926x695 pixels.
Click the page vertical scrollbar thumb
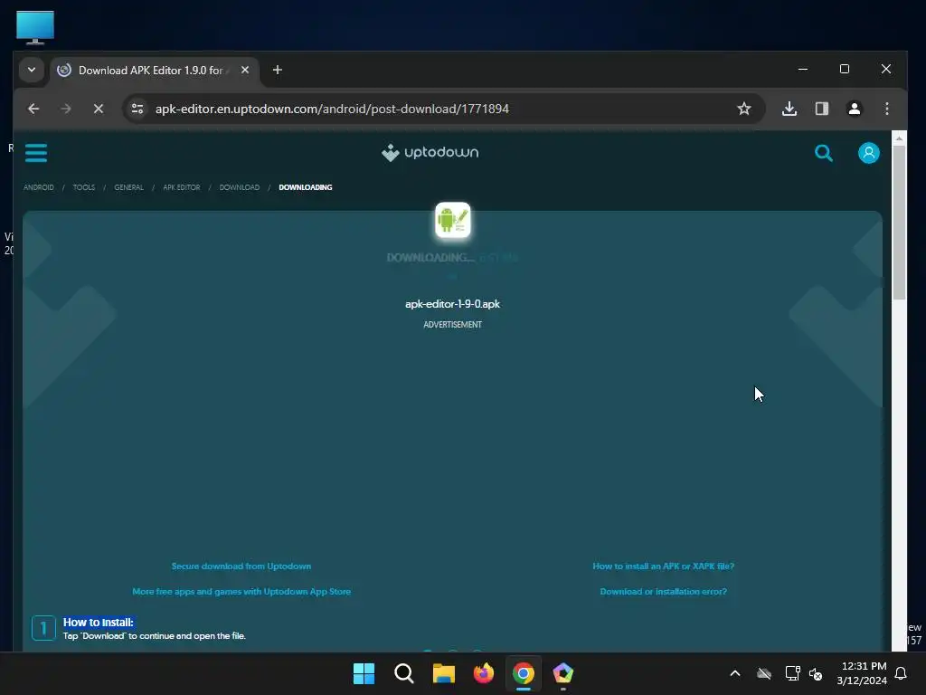899,222
